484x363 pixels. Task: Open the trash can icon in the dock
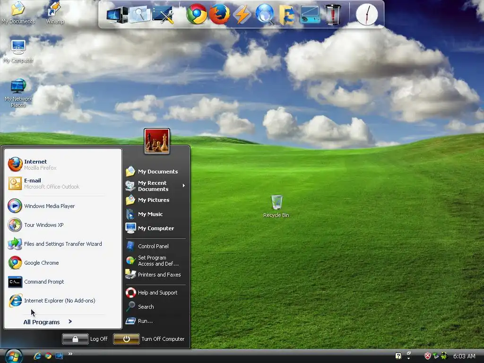click(333, 15)
